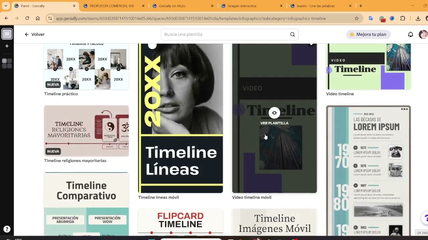
Task: Open the Flipcard Timeline template thumbnail
Action: tap(181, 222)
